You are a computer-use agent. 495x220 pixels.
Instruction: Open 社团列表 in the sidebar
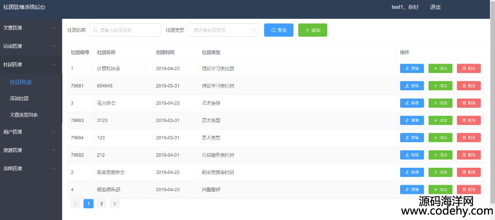point(21,82)
